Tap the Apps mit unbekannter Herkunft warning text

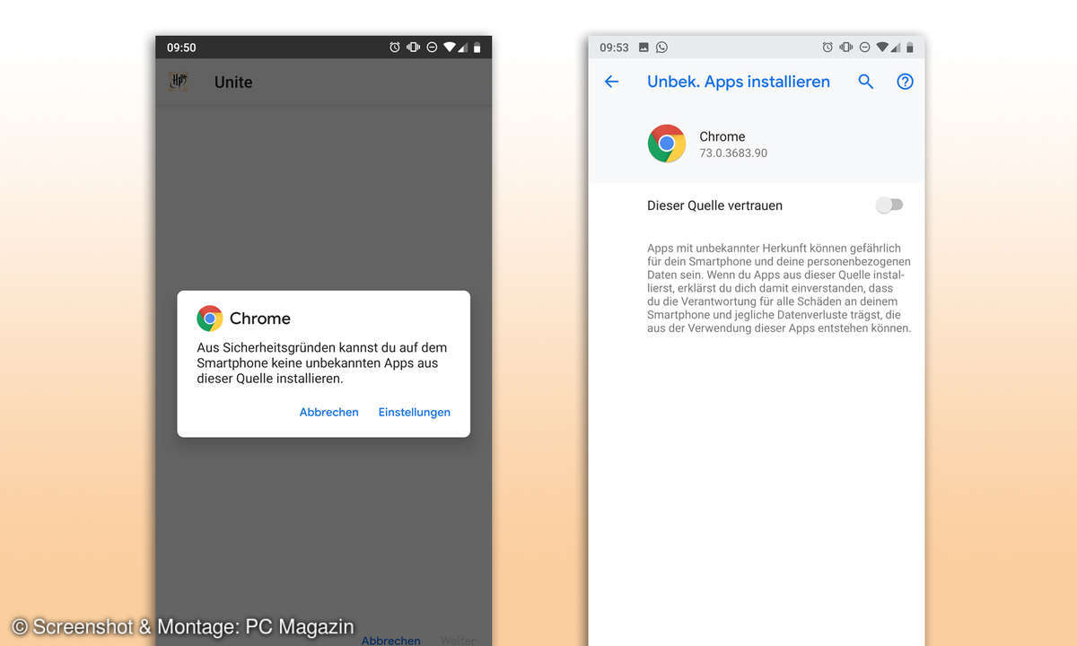click(x=779, y=288)
